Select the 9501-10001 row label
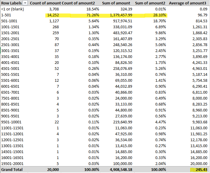The width and height of the screenshot is (210, 173). 11,122
